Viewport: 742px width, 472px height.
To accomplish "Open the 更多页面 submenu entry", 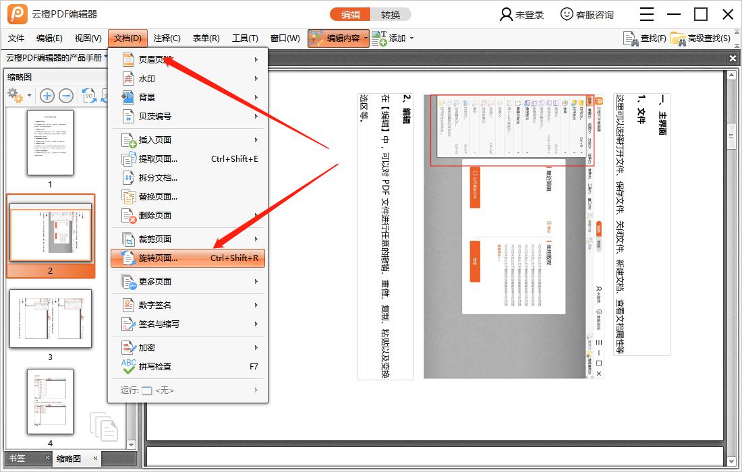I will coord(188,282).
